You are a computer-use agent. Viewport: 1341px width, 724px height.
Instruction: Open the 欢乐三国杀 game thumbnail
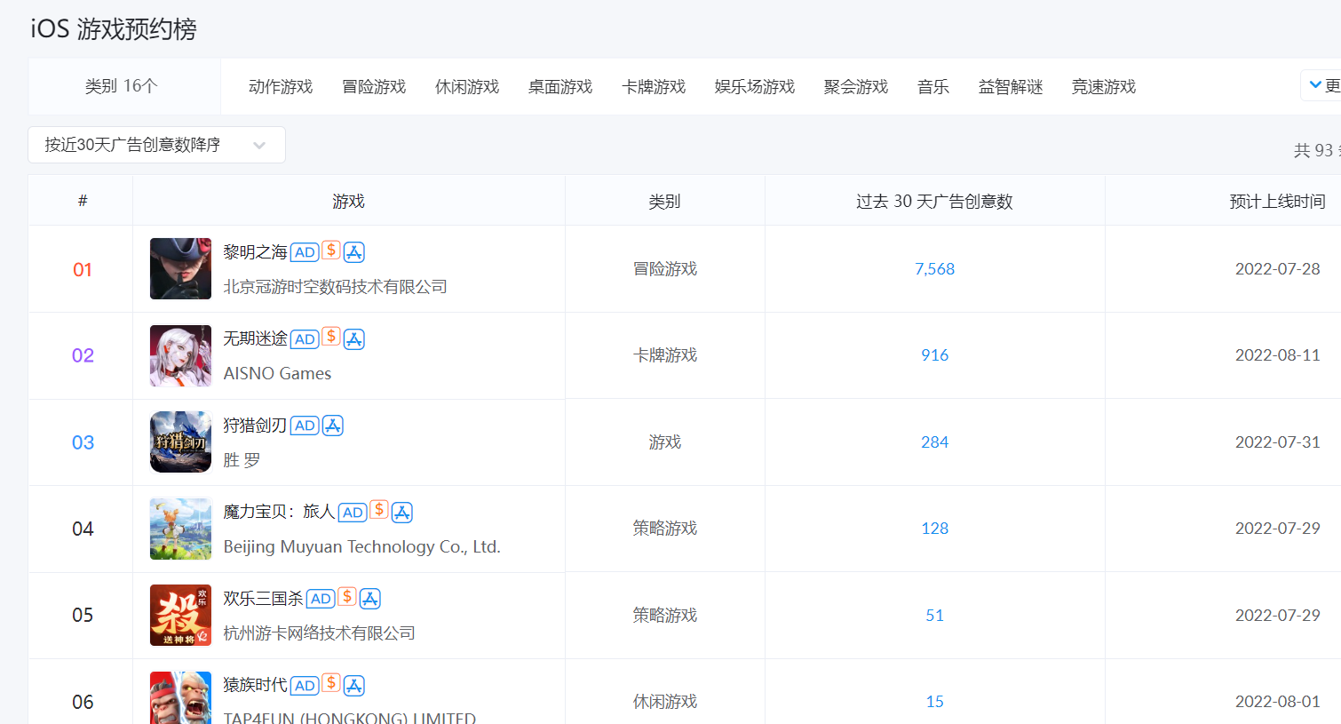[x=181, y=615]
